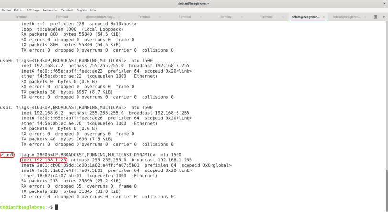Open the Fichier menu
388x212 pixels.
pyautogui.click(x=6, y=10)
